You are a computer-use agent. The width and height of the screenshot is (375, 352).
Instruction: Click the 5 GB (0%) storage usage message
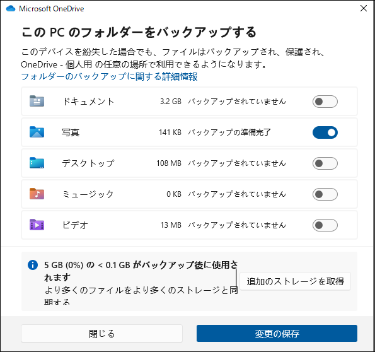point(141,271)
